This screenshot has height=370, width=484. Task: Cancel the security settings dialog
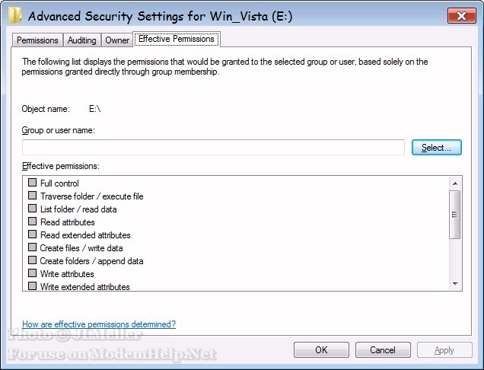[383, 350]
